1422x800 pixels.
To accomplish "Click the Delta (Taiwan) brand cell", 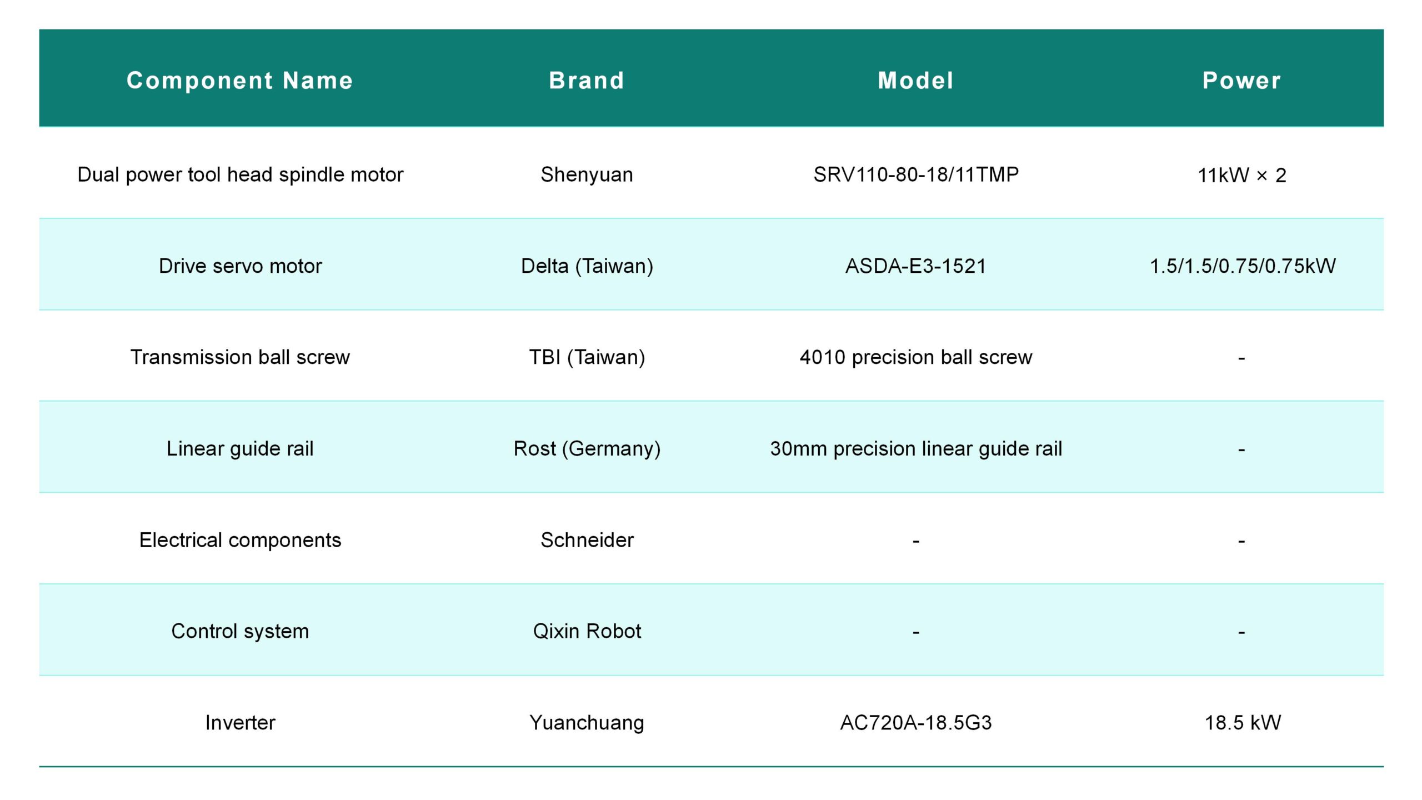I will (x=587, y=266).
